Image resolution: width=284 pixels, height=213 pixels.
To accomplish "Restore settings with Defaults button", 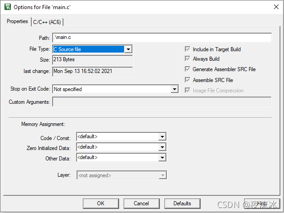I will [x=182, y=203].
